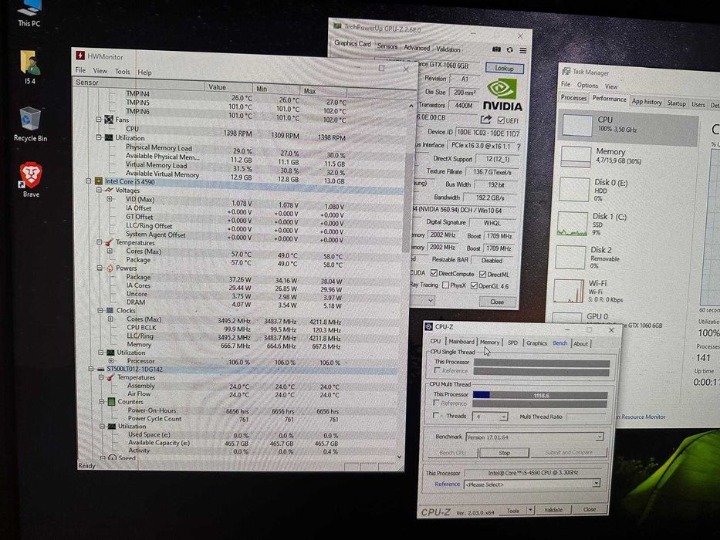Click the Lookup button in GPU-Z
The width and height of the screenshot is (720, 540).
pos(504,68)
